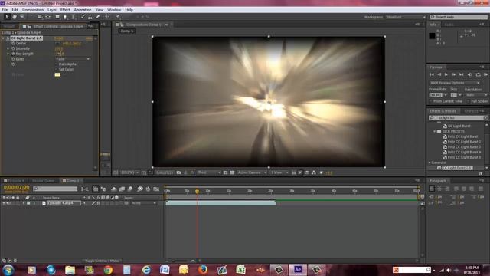490x276 pixels.
Task: Open the Active Camera view dropdown
Action: pos(252,172)
